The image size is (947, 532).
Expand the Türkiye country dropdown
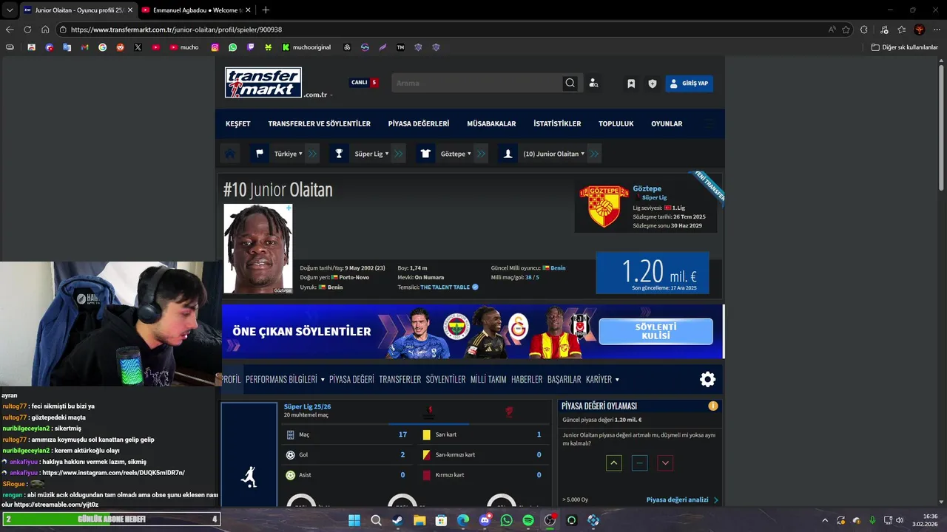[289, 154]
